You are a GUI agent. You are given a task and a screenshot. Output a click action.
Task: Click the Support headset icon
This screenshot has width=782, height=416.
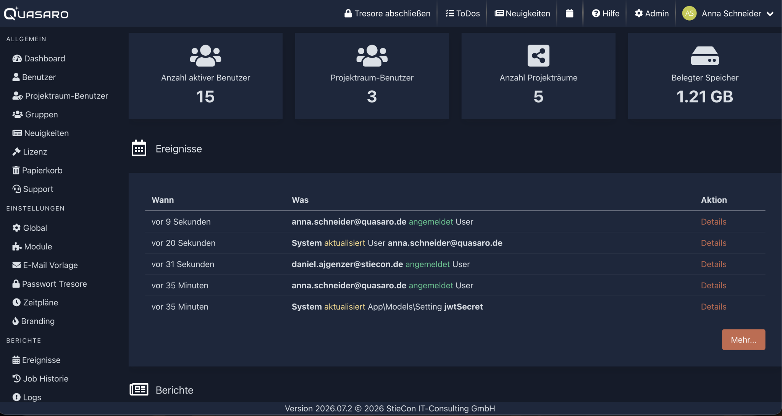(x=16, y=189)
